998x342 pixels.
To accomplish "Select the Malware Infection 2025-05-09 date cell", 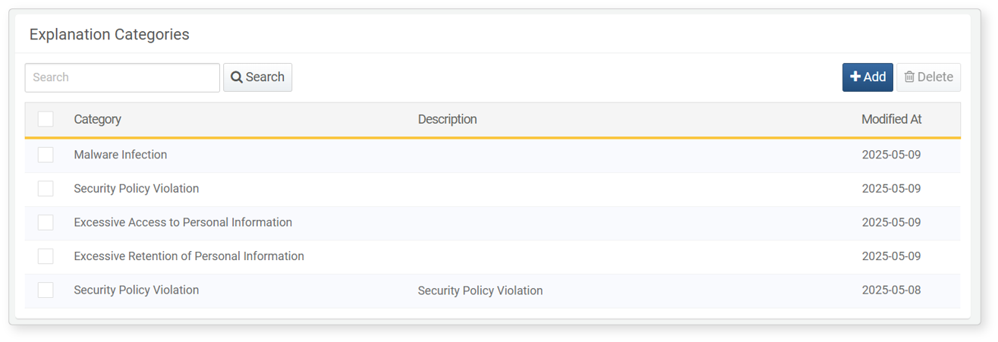I will coord(891,155).
